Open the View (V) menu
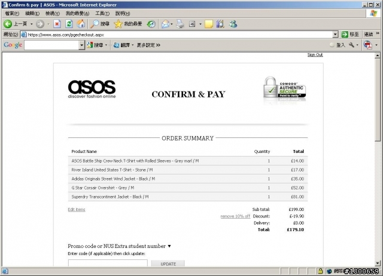The width and height of the screenshot is (383, 276). click(x=53, y=13)
